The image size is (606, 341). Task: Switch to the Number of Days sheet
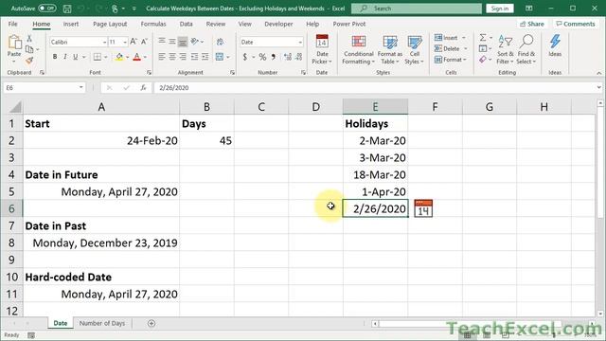(x=102, y=323)
